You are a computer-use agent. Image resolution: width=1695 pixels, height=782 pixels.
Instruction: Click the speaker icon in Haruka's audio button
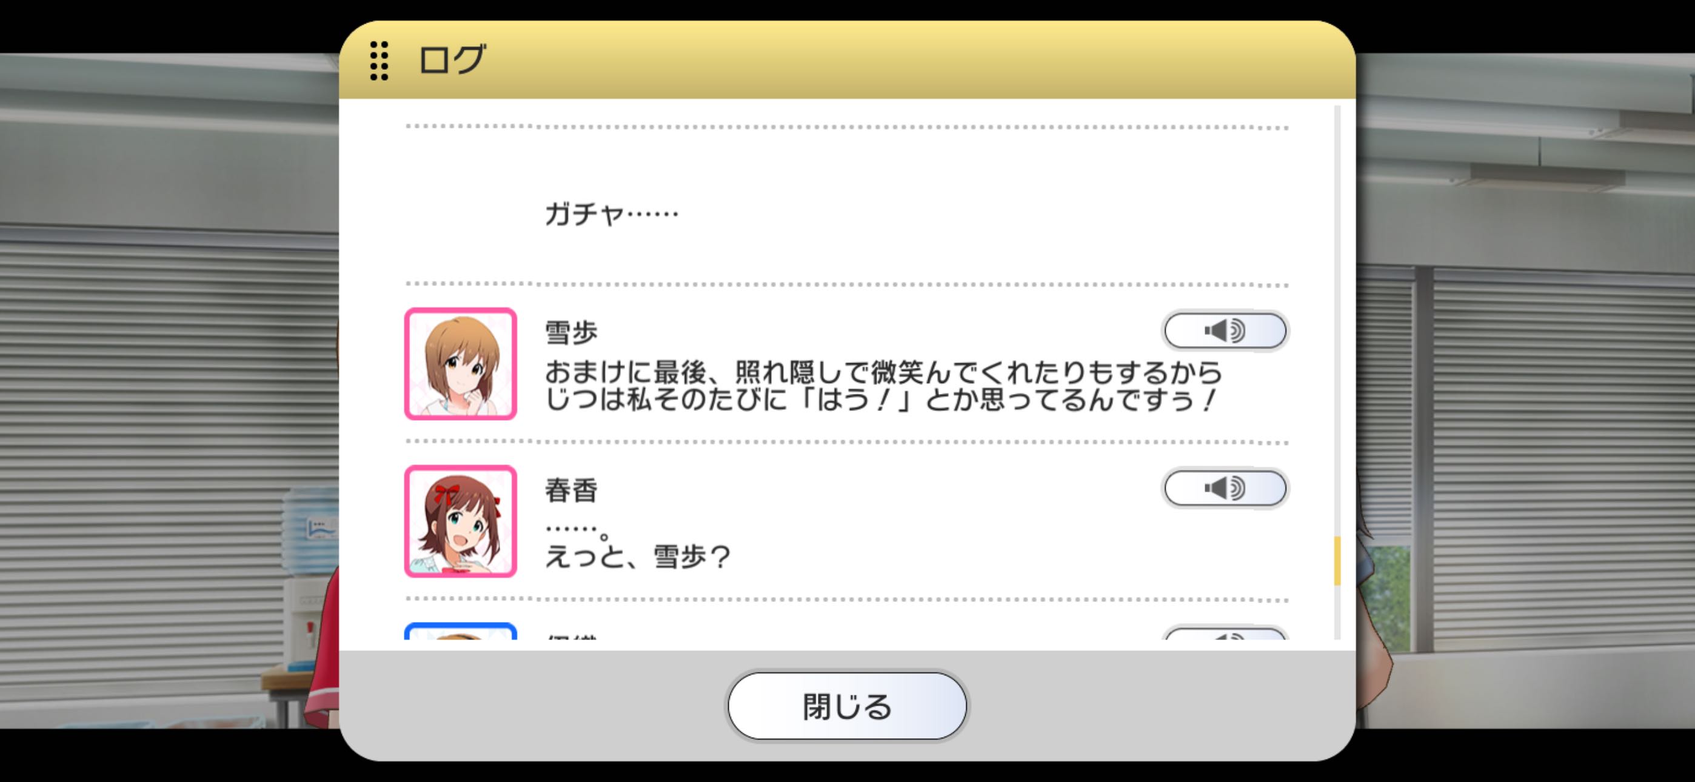(x=1225, y=488)
